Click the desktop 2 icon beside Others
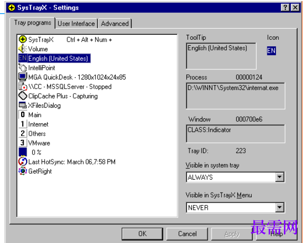This screenshot has width=307, height=243. [23, 133]
